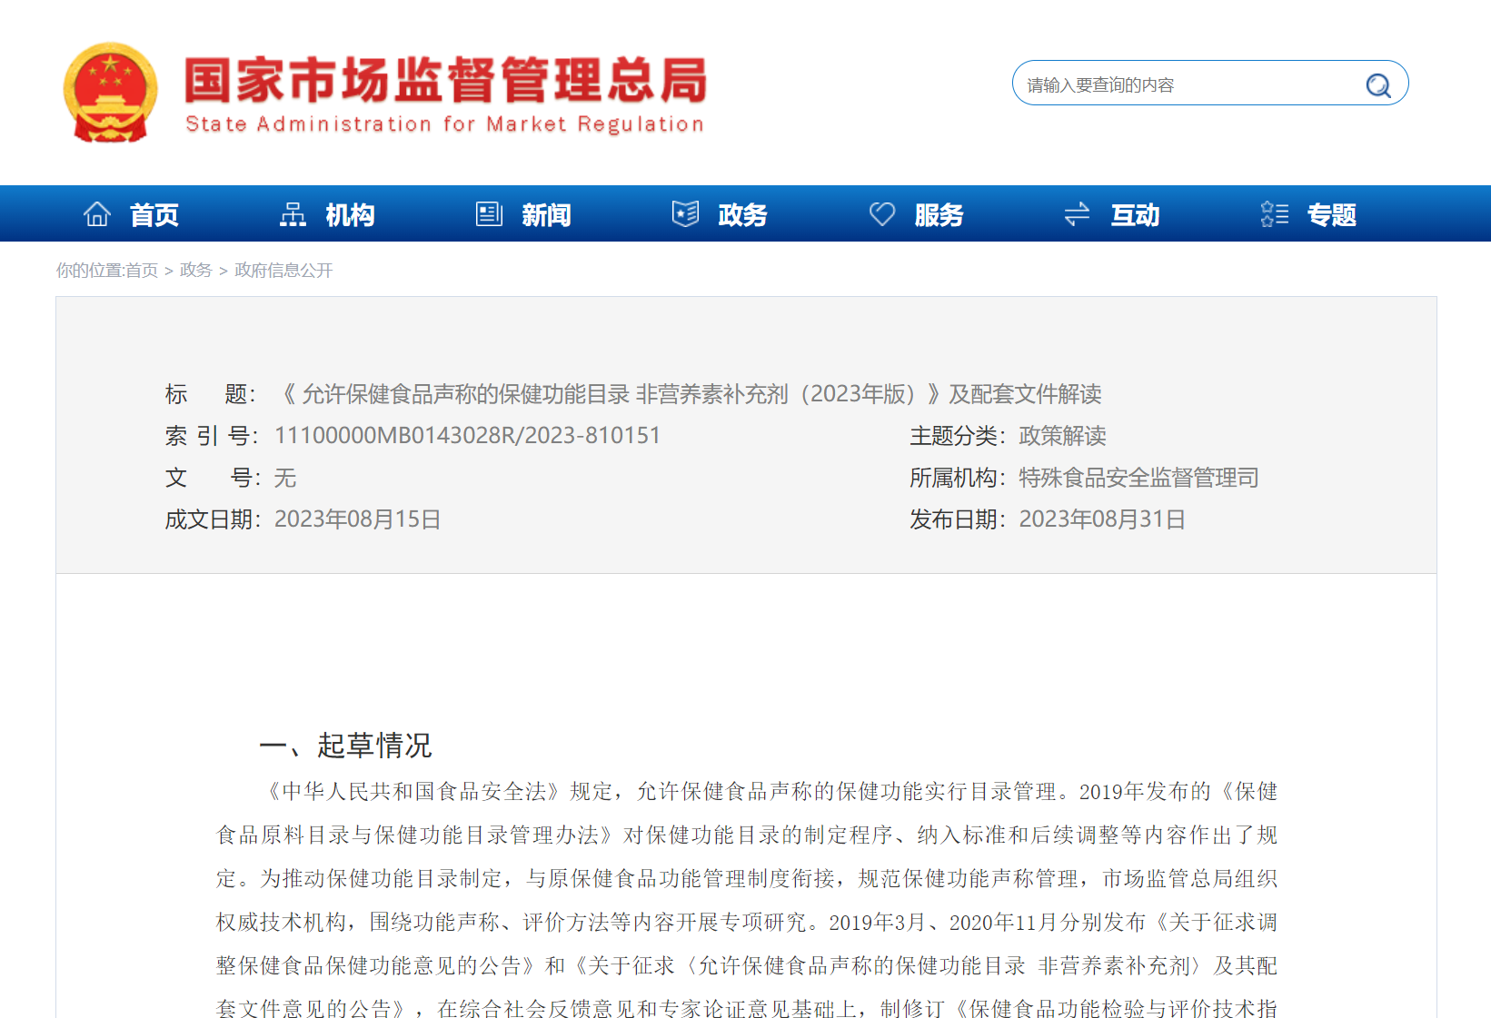
Task: Select the 政务 open-book icon
Action: [684, 212]
